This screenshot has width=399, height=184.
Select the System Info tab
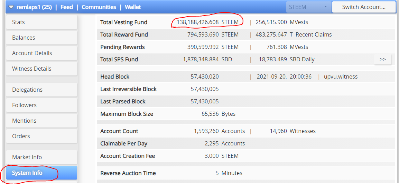pyautogui.click(x=41, y=173)
